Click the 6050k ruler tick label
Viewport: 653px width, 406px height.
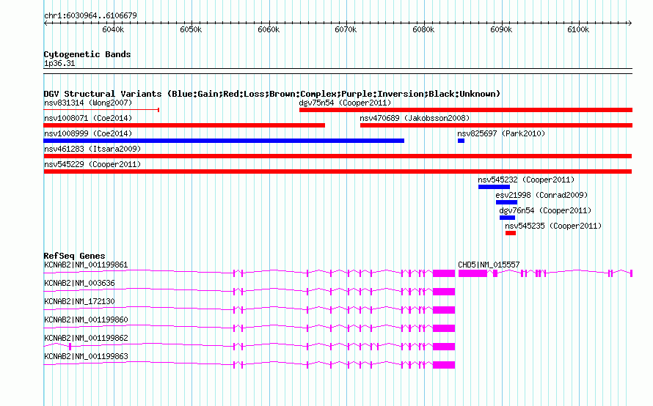(191, 30)
